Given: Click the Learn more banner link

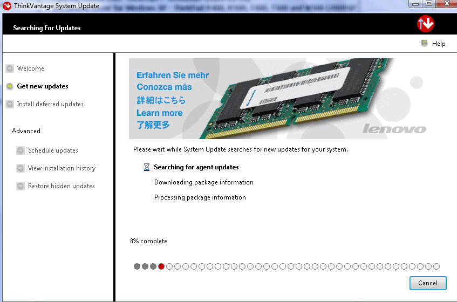Looking at the screenshot, I should pos(160,113).
